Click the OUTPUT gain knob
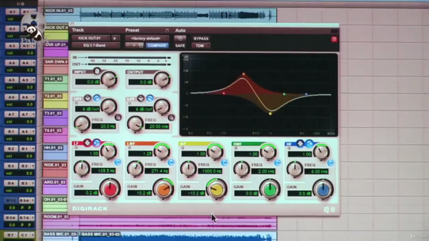 coord(162,80)
